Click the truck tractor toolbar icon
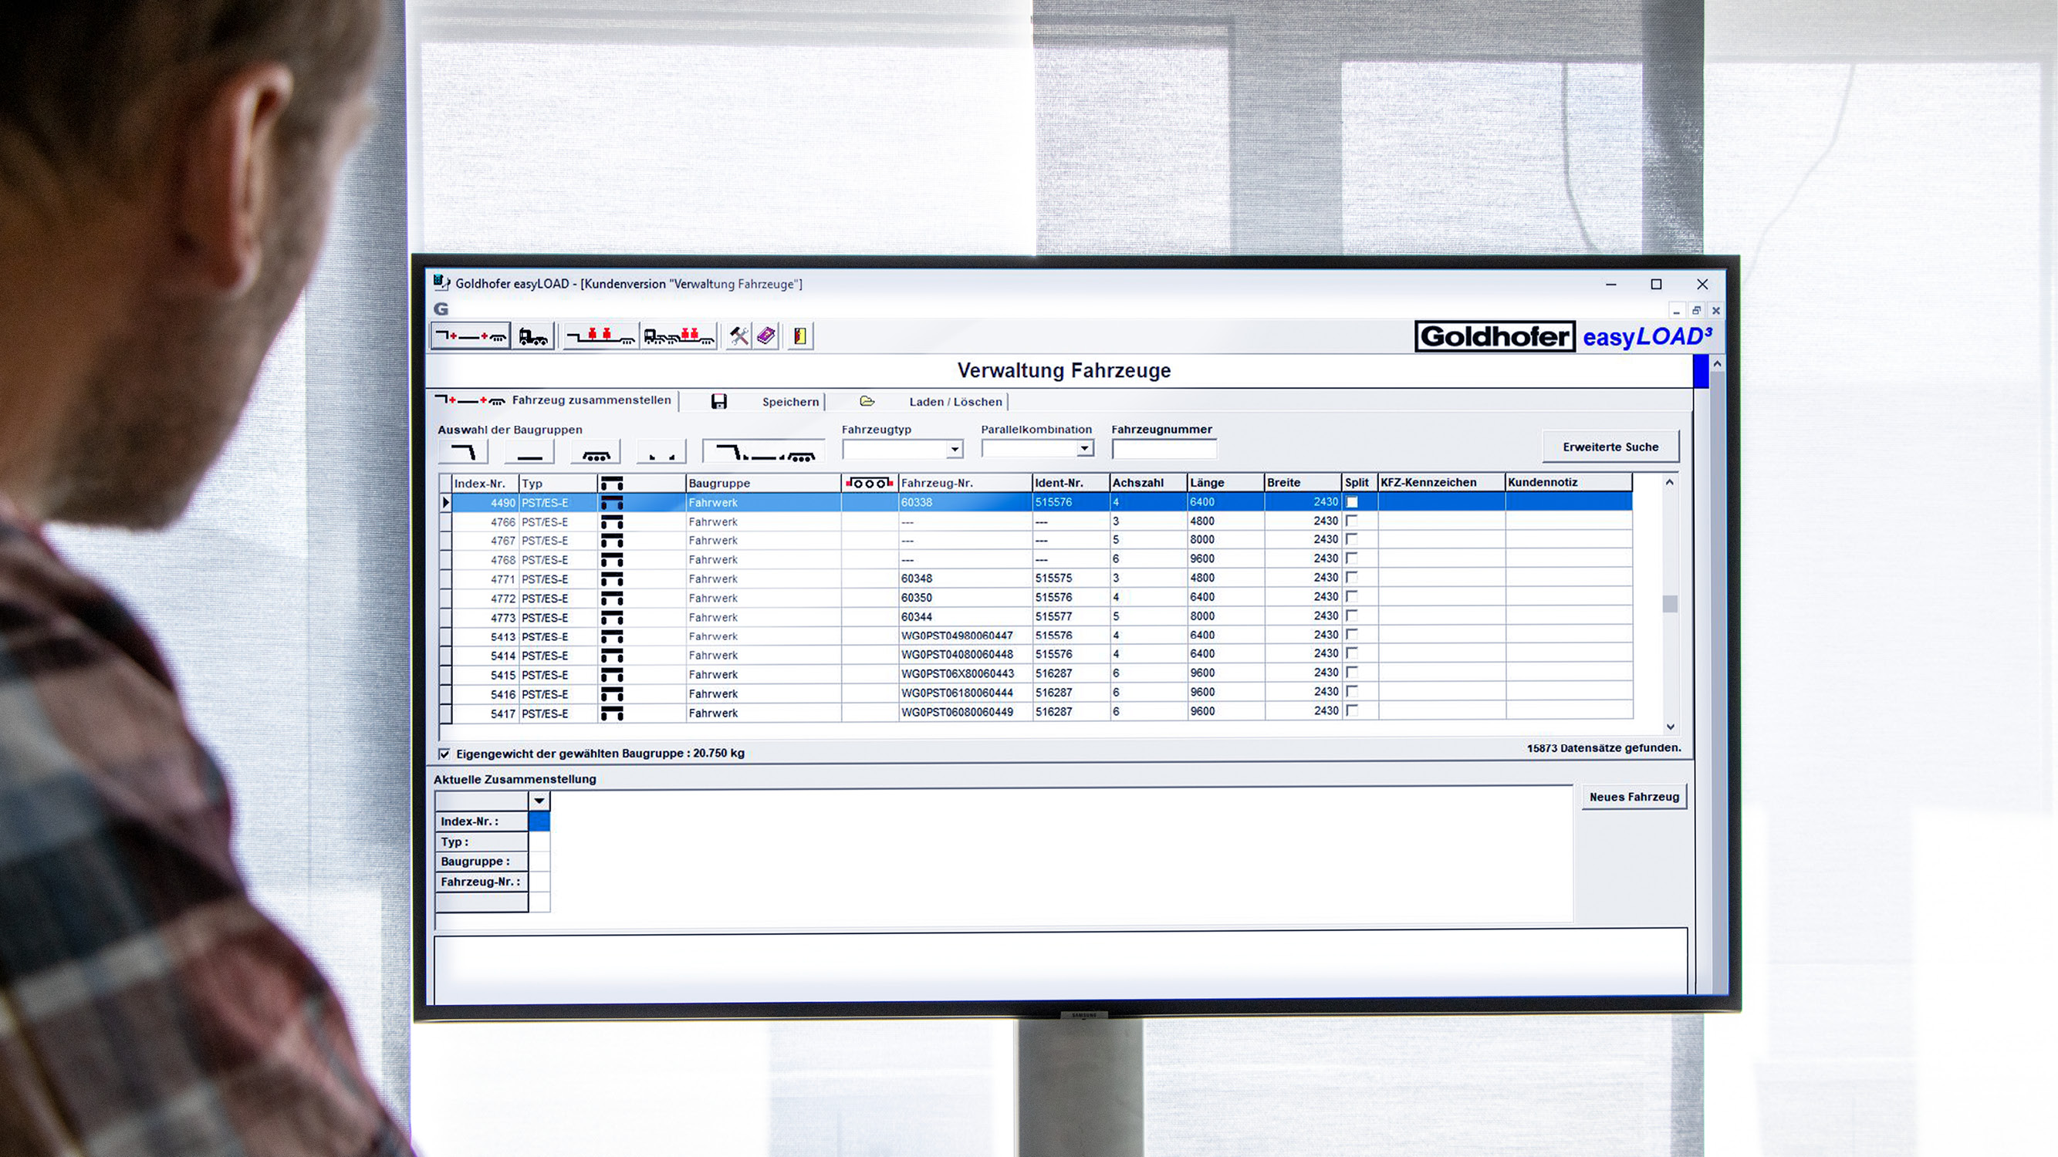This screenshot has height=1157, width=2058. 533,336
